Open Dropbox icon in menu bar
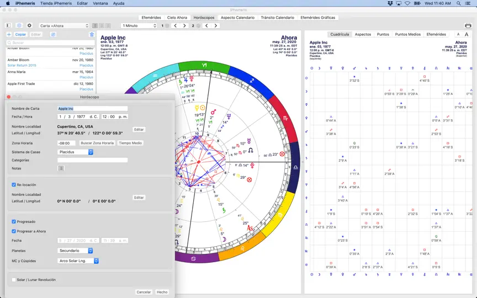477x298 pixels. (x=390, y=3)
